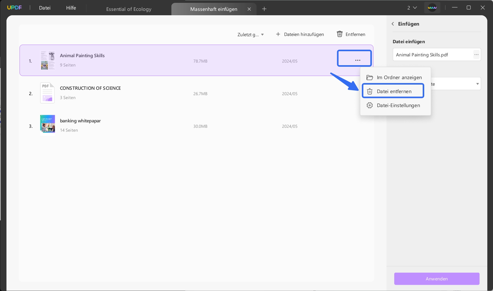
Task: Click the 9 Seiten page count
Action: tap(68, 65)
